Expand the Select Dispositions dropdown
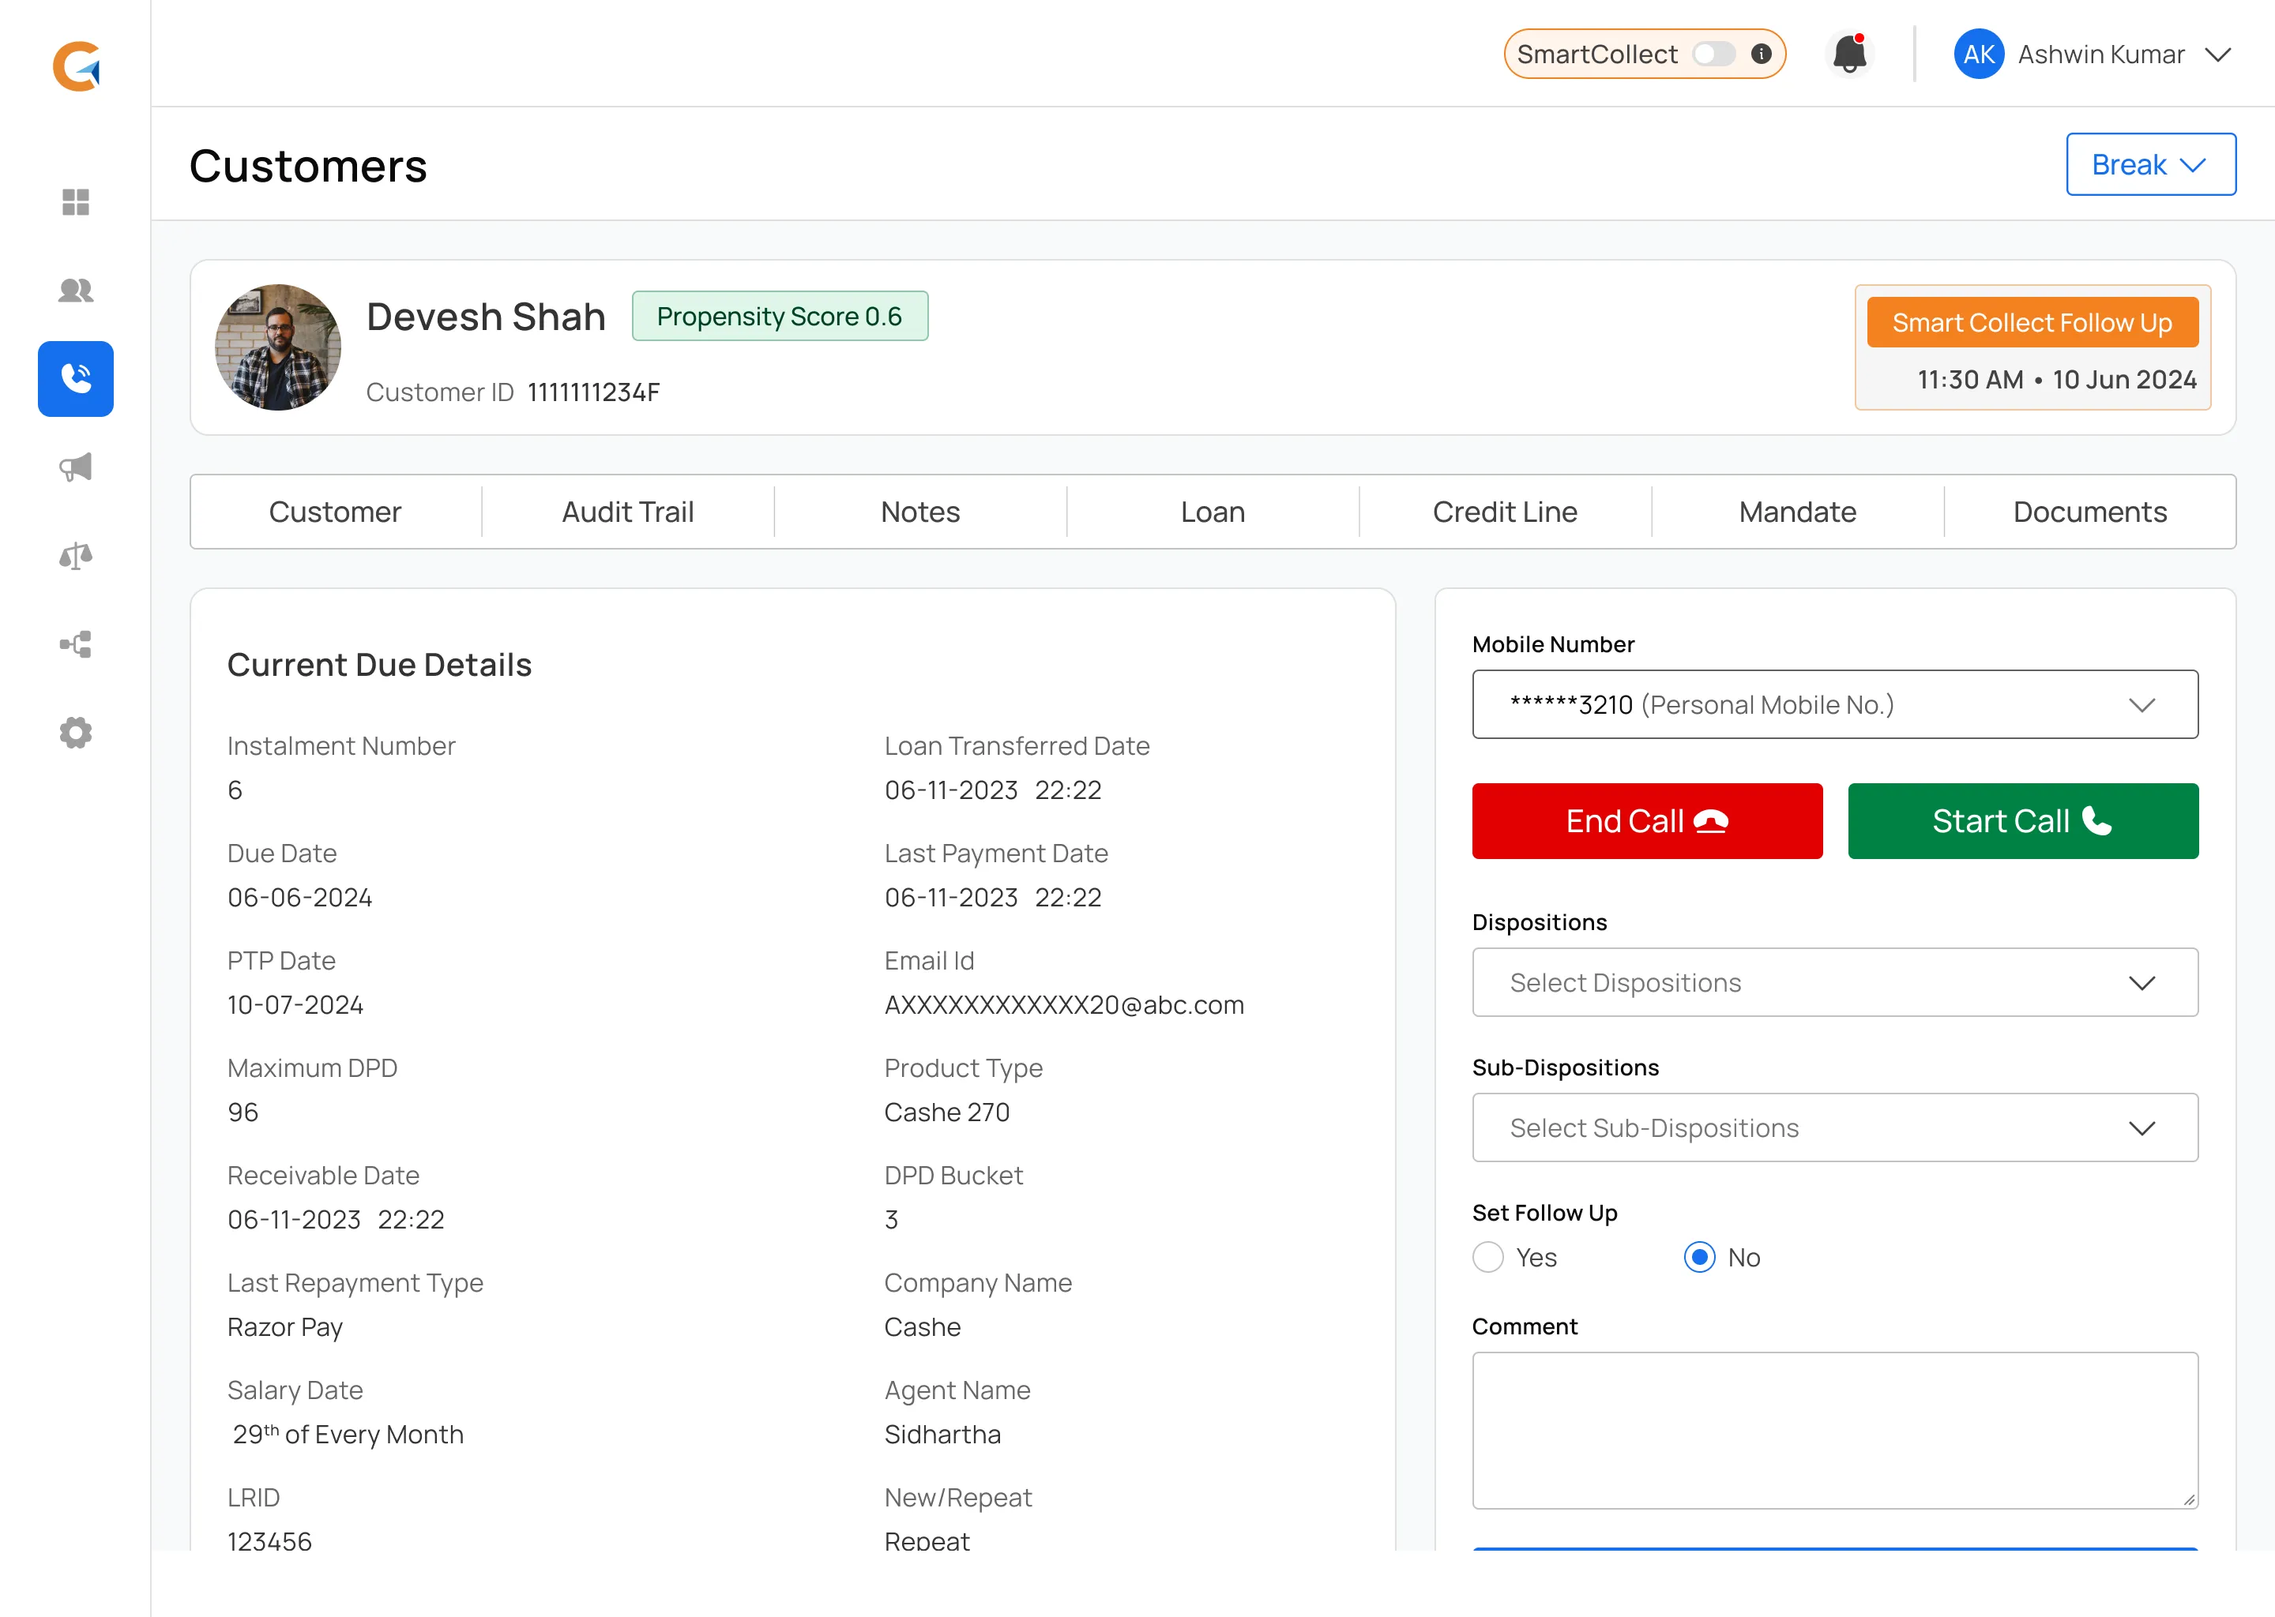This screenshot has height=1617, width=2275. coord(1833,983)
